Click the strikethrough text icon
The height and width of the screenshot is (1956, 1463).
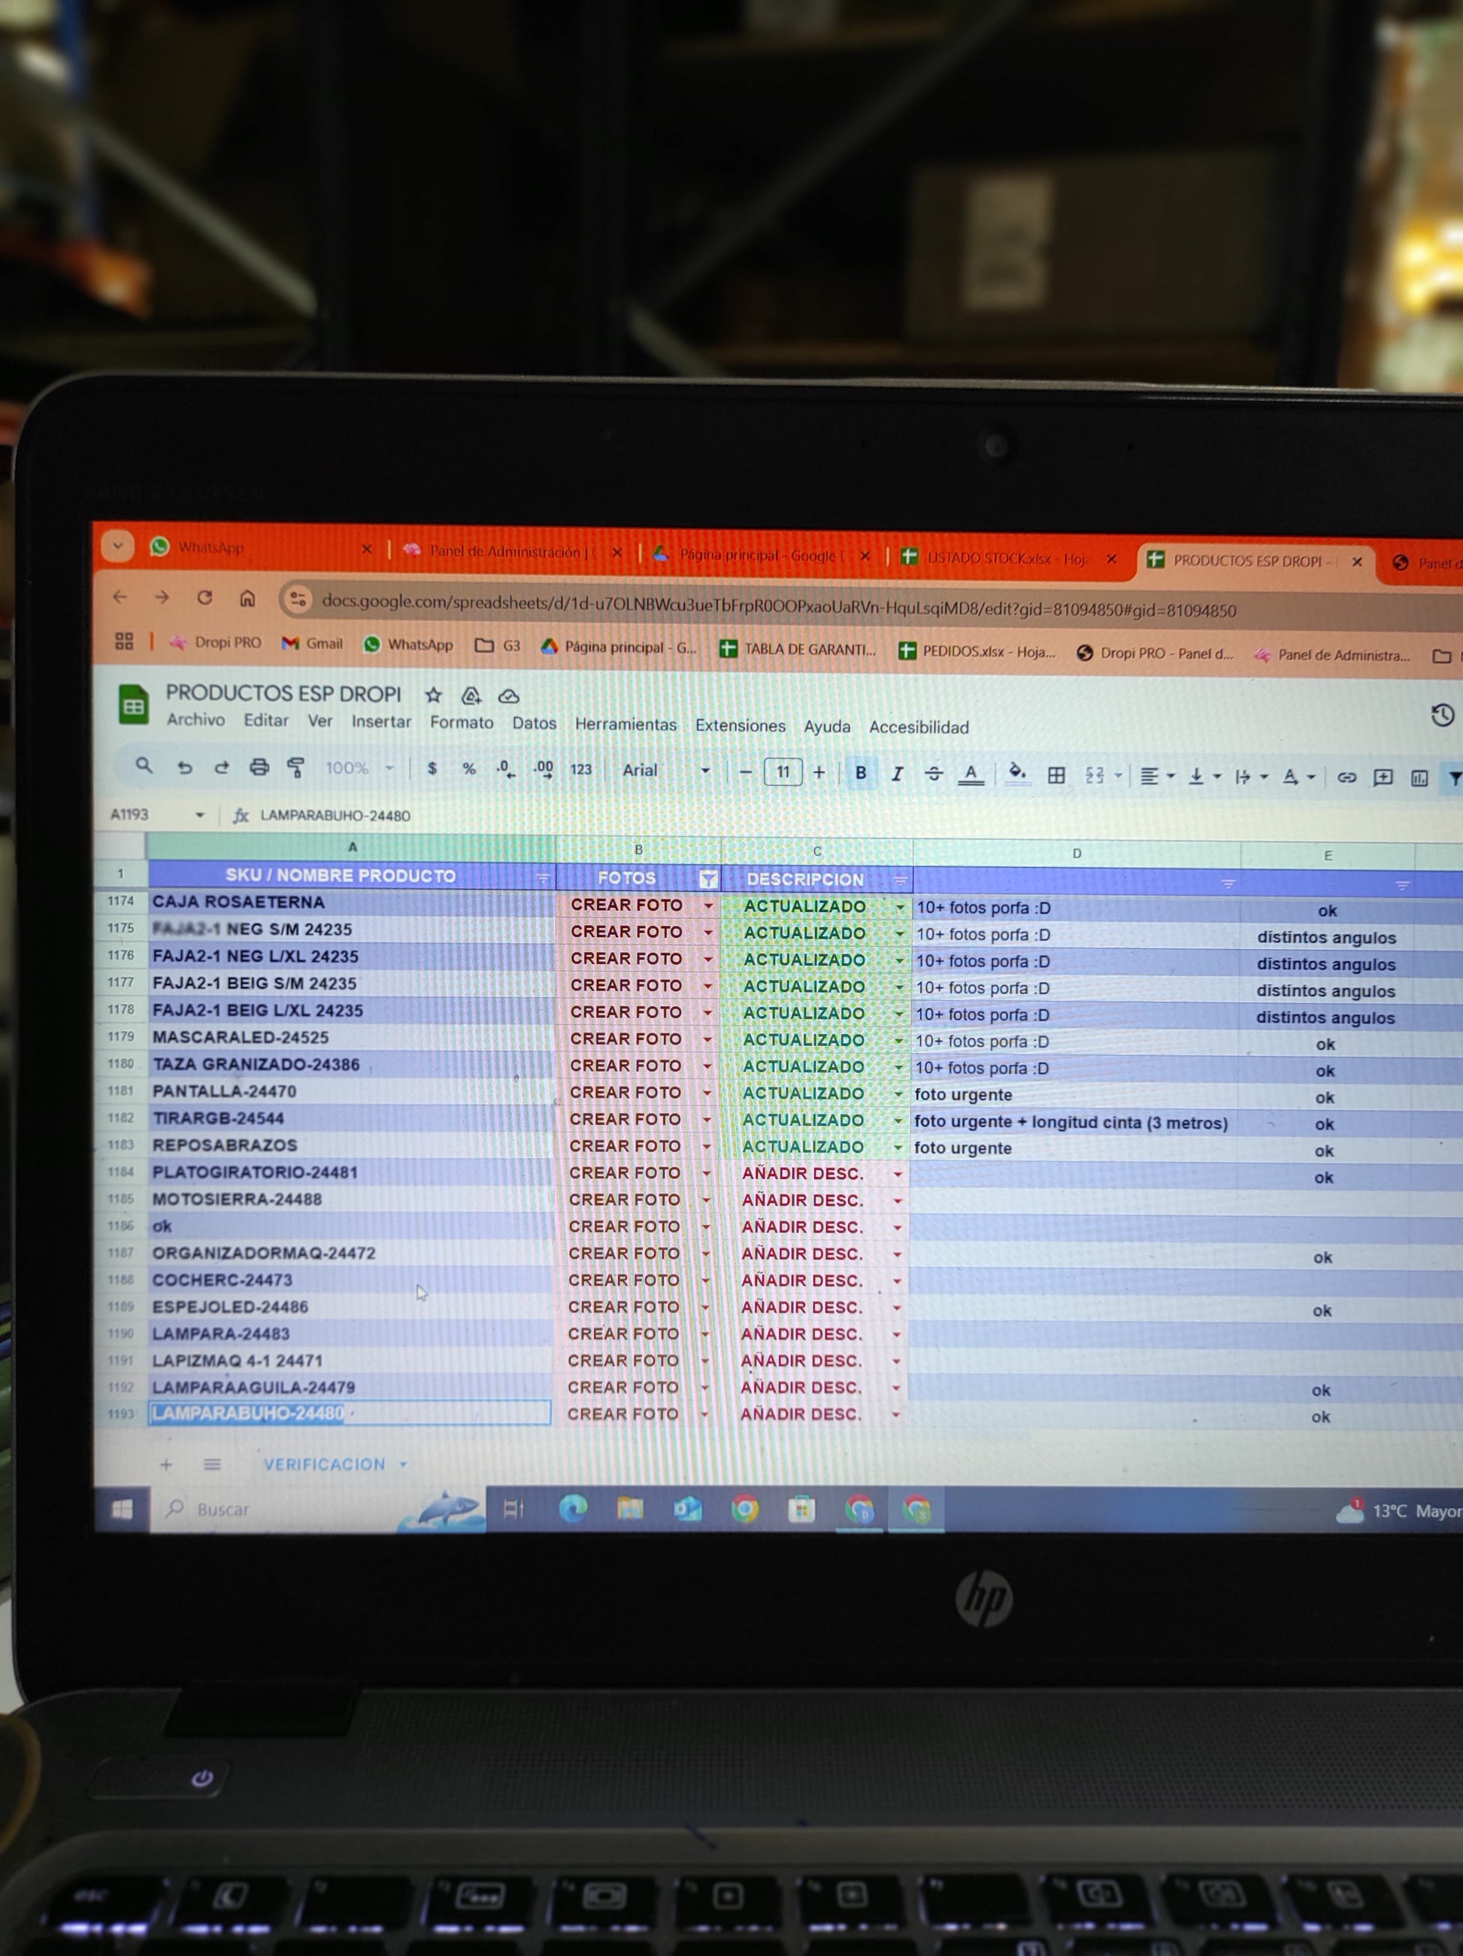934,774
